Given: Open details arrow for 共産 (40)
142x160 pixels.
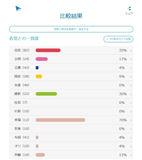Looking at the screenshot, I should pyautogui.click(x=131, y=85).
